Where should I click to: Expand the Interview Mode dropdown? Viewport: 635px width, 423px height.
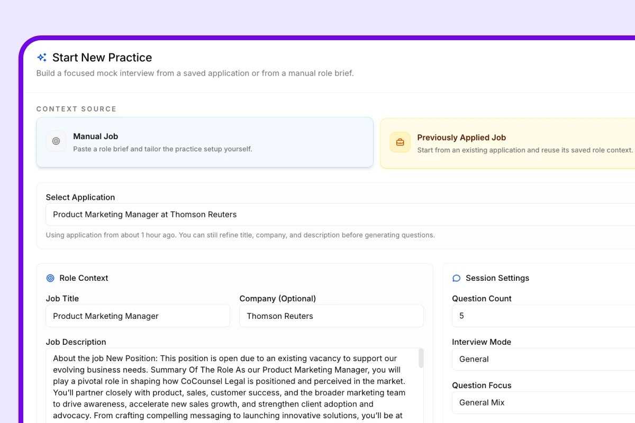point(543,359)
